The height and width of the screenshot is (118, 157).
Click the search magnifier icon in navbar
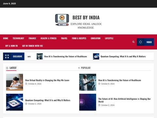(133, 42)
